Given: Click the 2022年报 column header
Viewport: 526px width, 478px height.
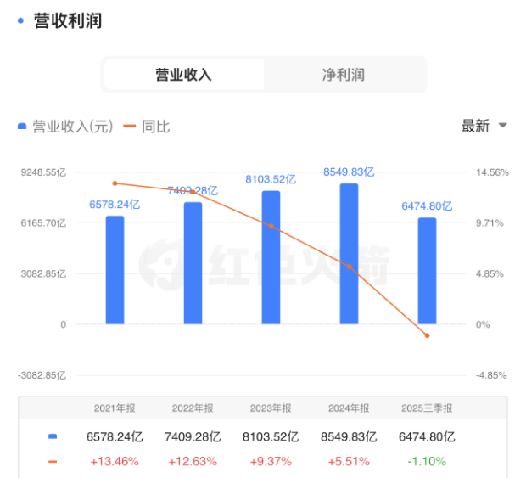Looking at the screenshot, I should coord(193,408).
